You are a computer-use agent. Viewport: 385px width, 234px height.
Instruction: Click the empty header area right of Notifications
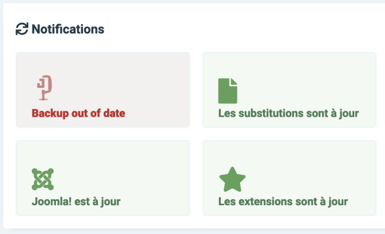(x=243, y=29)
